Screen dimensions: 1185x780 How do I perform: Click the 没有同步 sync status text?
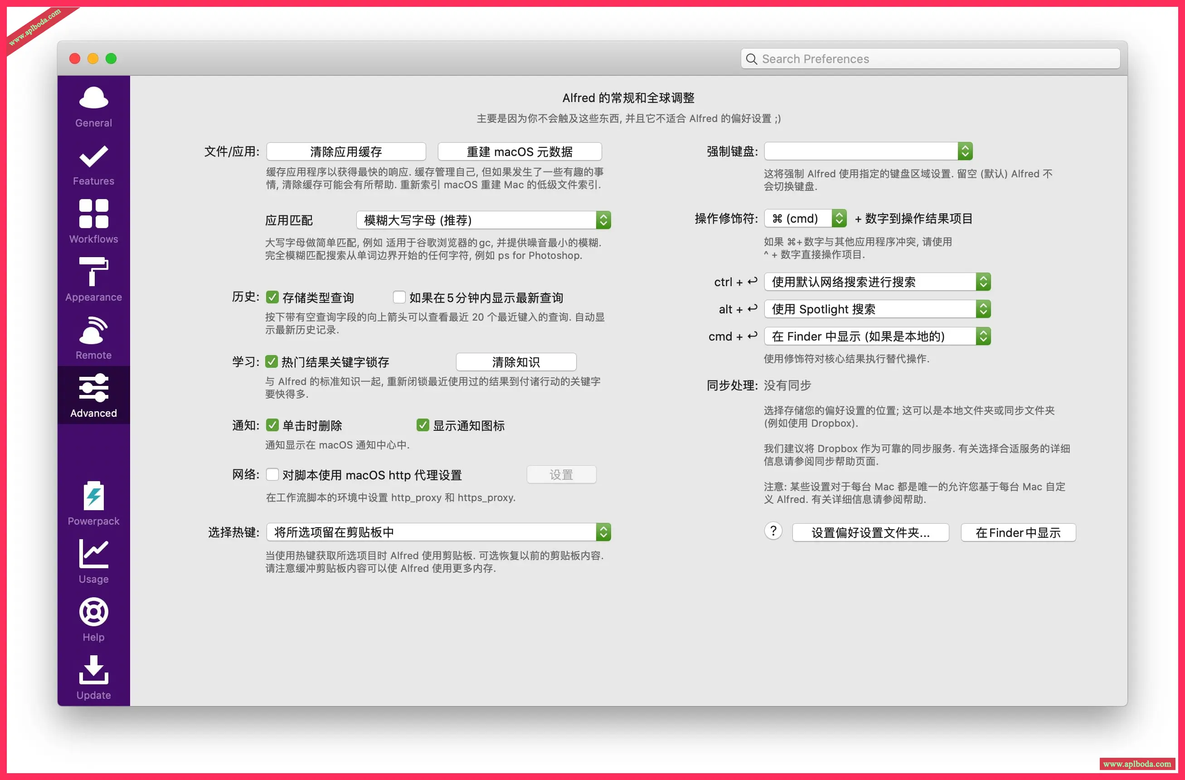pyautogui.click(x=788, y=385)
